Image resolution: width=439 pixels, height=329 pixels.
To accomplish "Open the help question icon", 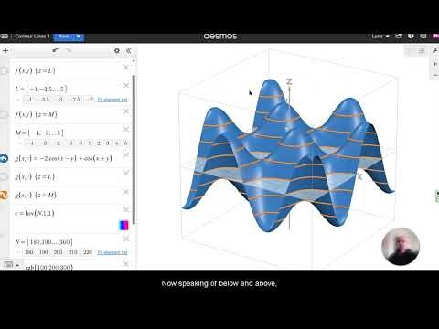I will 411,36.
